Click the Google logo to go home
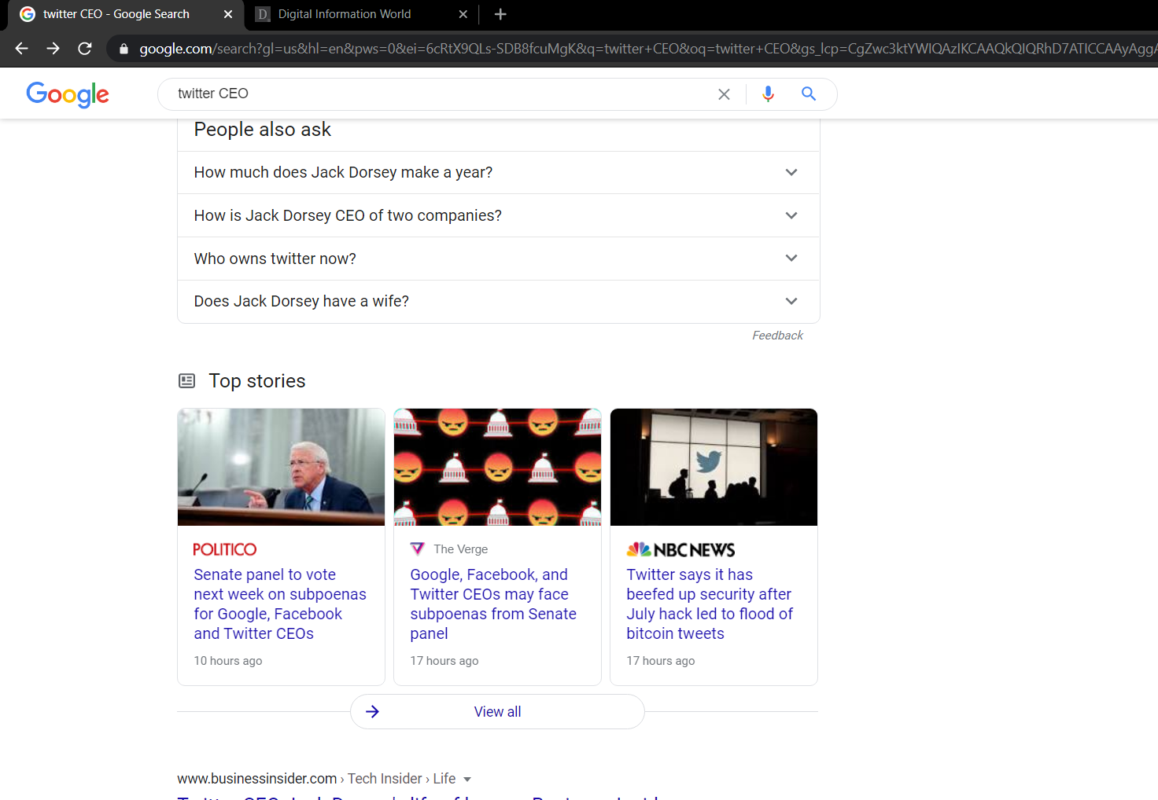The height and width of the screenshot is (800, 1158). [68, 94]
